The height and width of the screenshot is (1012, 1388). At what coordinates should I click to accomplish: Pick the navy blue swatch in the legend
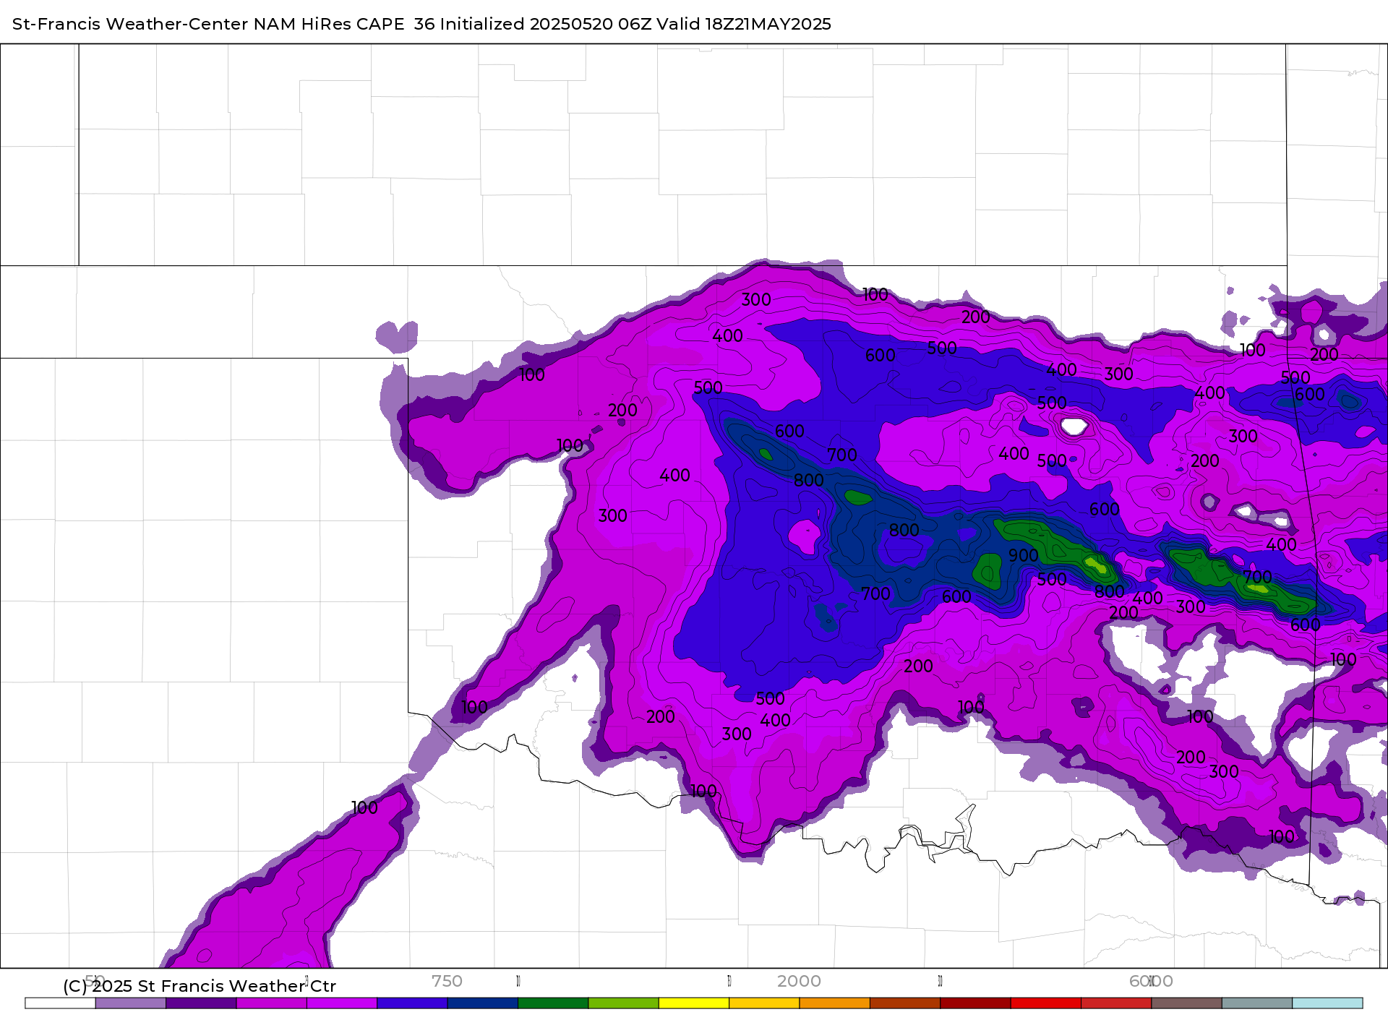482,1003
